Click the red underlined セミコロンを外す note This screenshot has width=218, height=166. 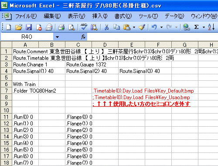[x=142, y=104]
